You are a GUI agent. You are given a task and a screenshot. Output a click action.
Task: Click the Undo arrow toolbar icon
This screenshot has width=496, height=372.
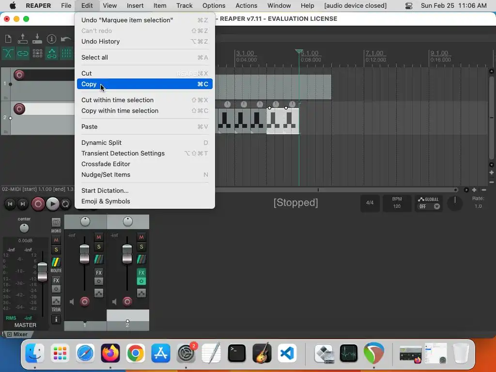[x=66, y=39]
